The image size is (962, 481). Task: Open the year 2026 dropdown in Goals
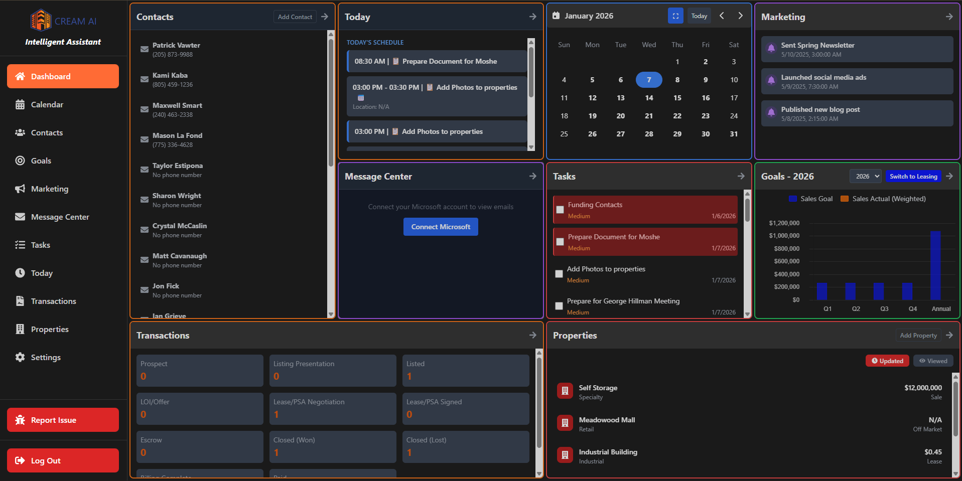(x=865, y=176)
